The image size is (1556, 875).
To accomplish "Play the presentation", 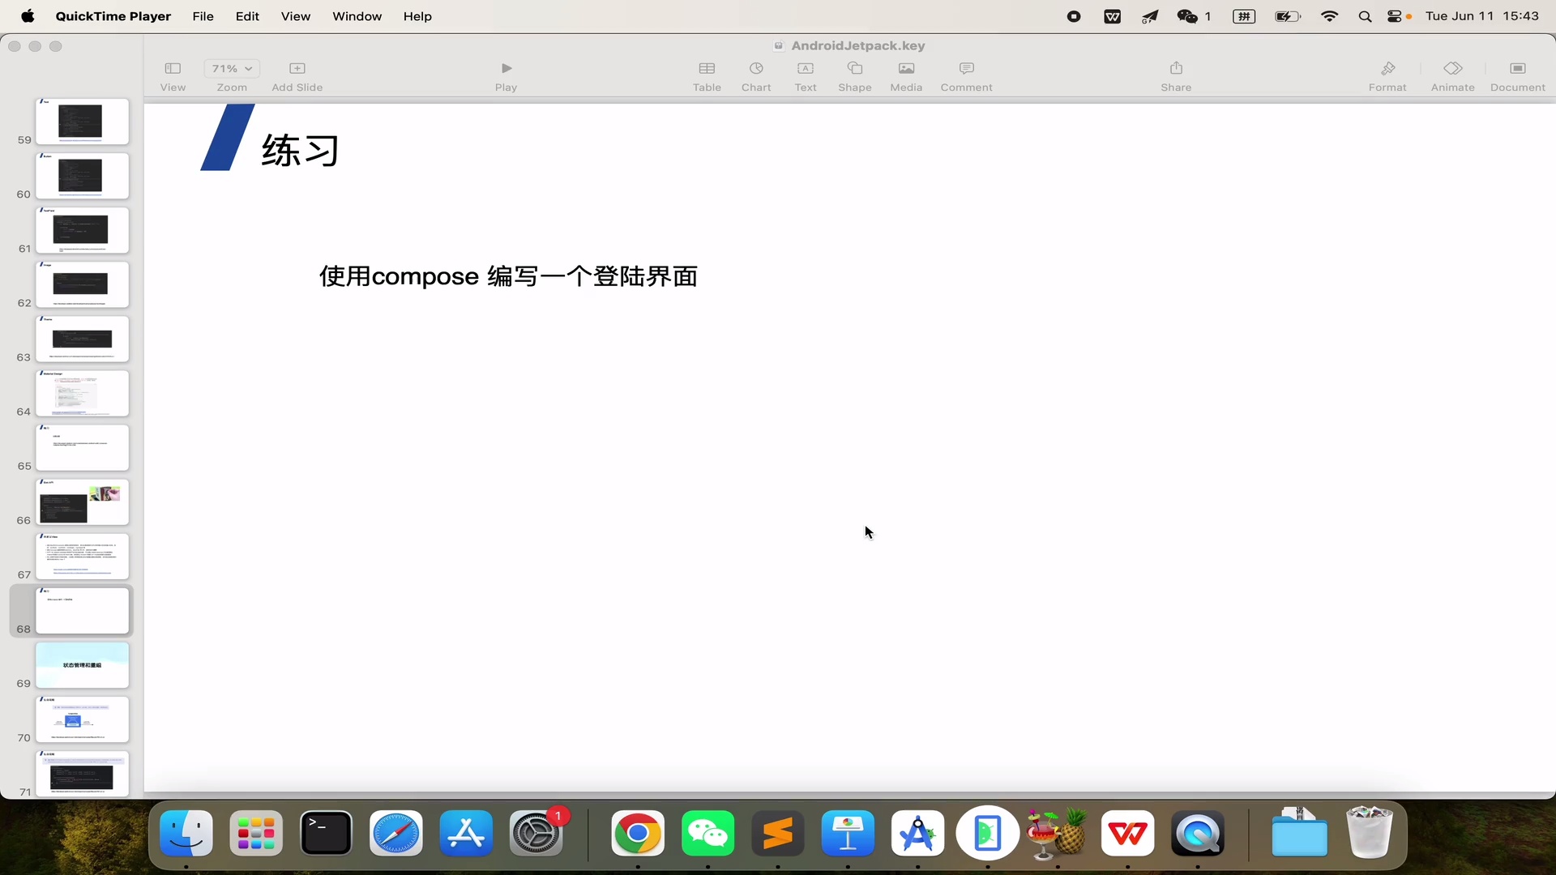I will click(506, 75).
